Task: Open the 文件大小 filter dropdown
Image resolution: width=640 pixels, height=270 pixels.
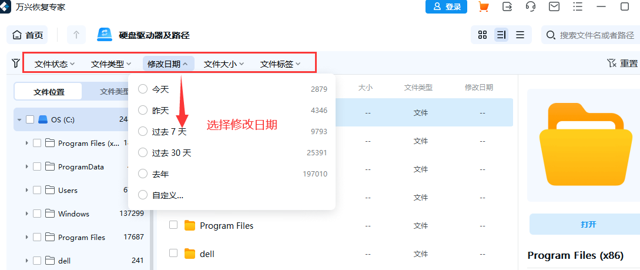Action: (x=224, y=64)
